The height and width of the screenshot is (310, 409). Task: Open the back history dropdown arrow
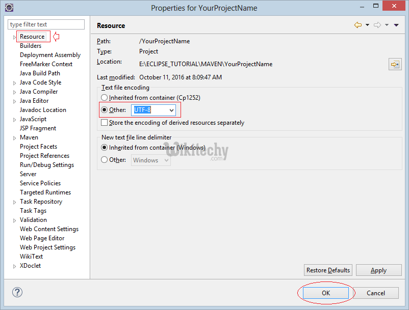pyautogui.click(x=367, y=25)
